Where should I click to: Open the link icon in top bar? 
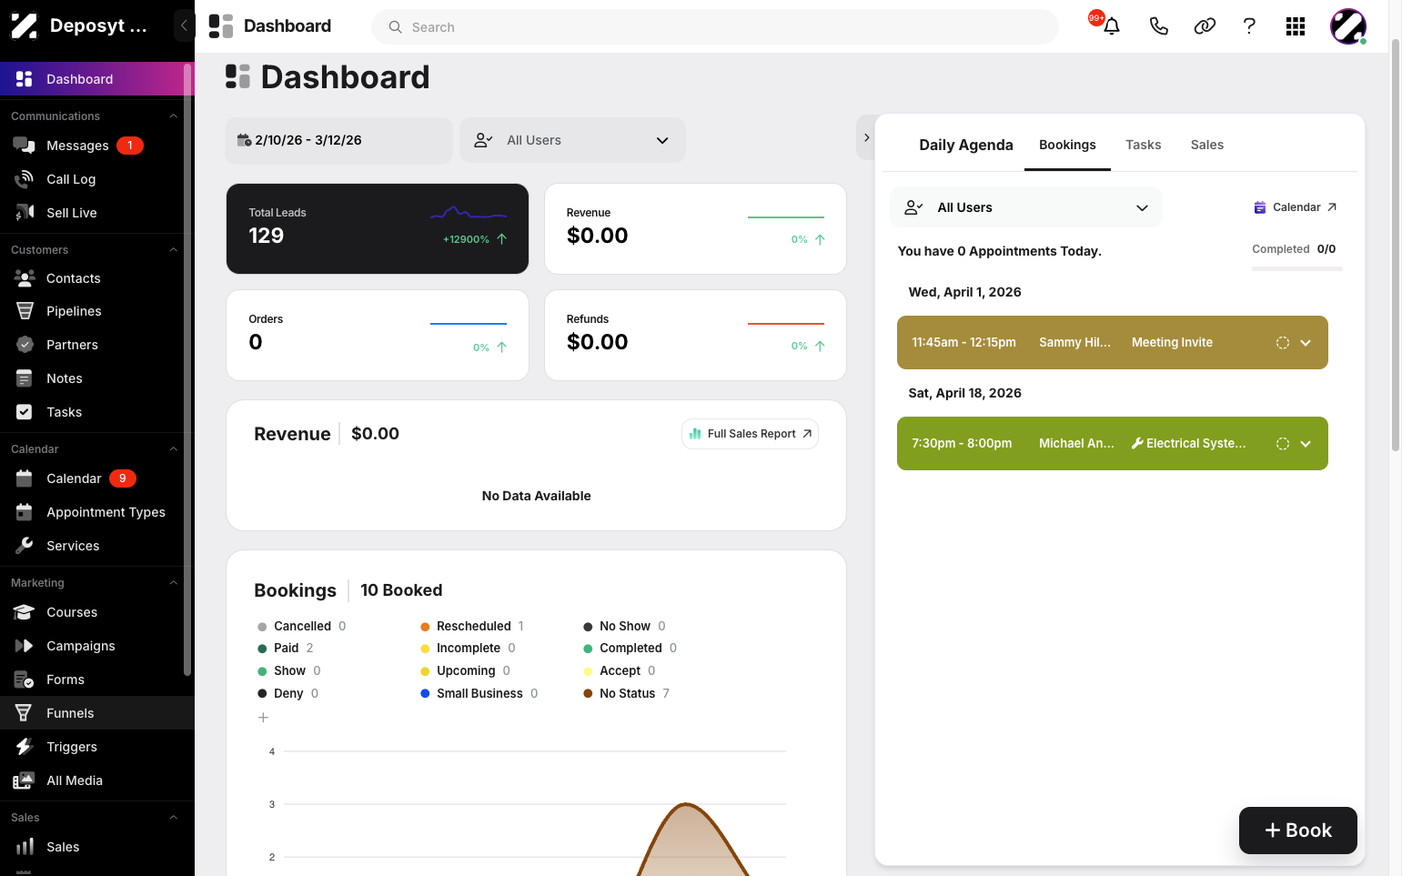[1205, 26]
